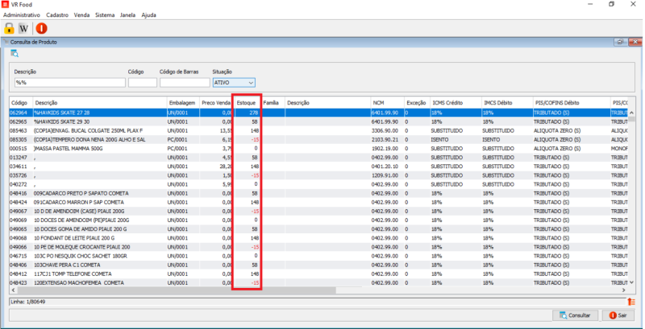Select row 117CJ1 TOMP TELEFONE COMETA
Image resolution: width=645 pixels, height=329 pixels.
318,273
